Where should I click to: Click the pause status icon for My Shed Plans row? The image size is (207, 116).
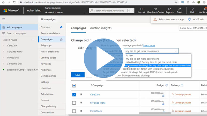[81, 103]
